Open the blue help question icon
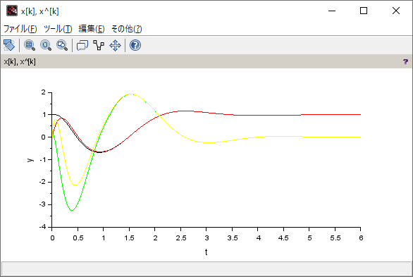 [135, 45]
